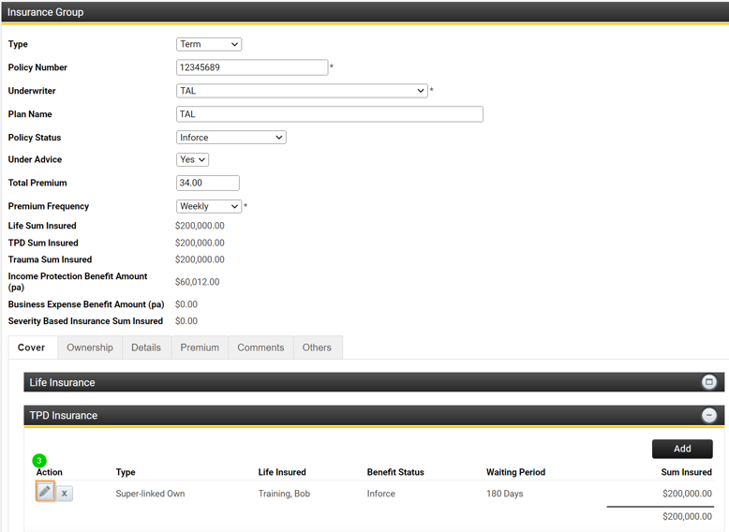
Task: Click the Total Premium input field
Action: (208, 184)
